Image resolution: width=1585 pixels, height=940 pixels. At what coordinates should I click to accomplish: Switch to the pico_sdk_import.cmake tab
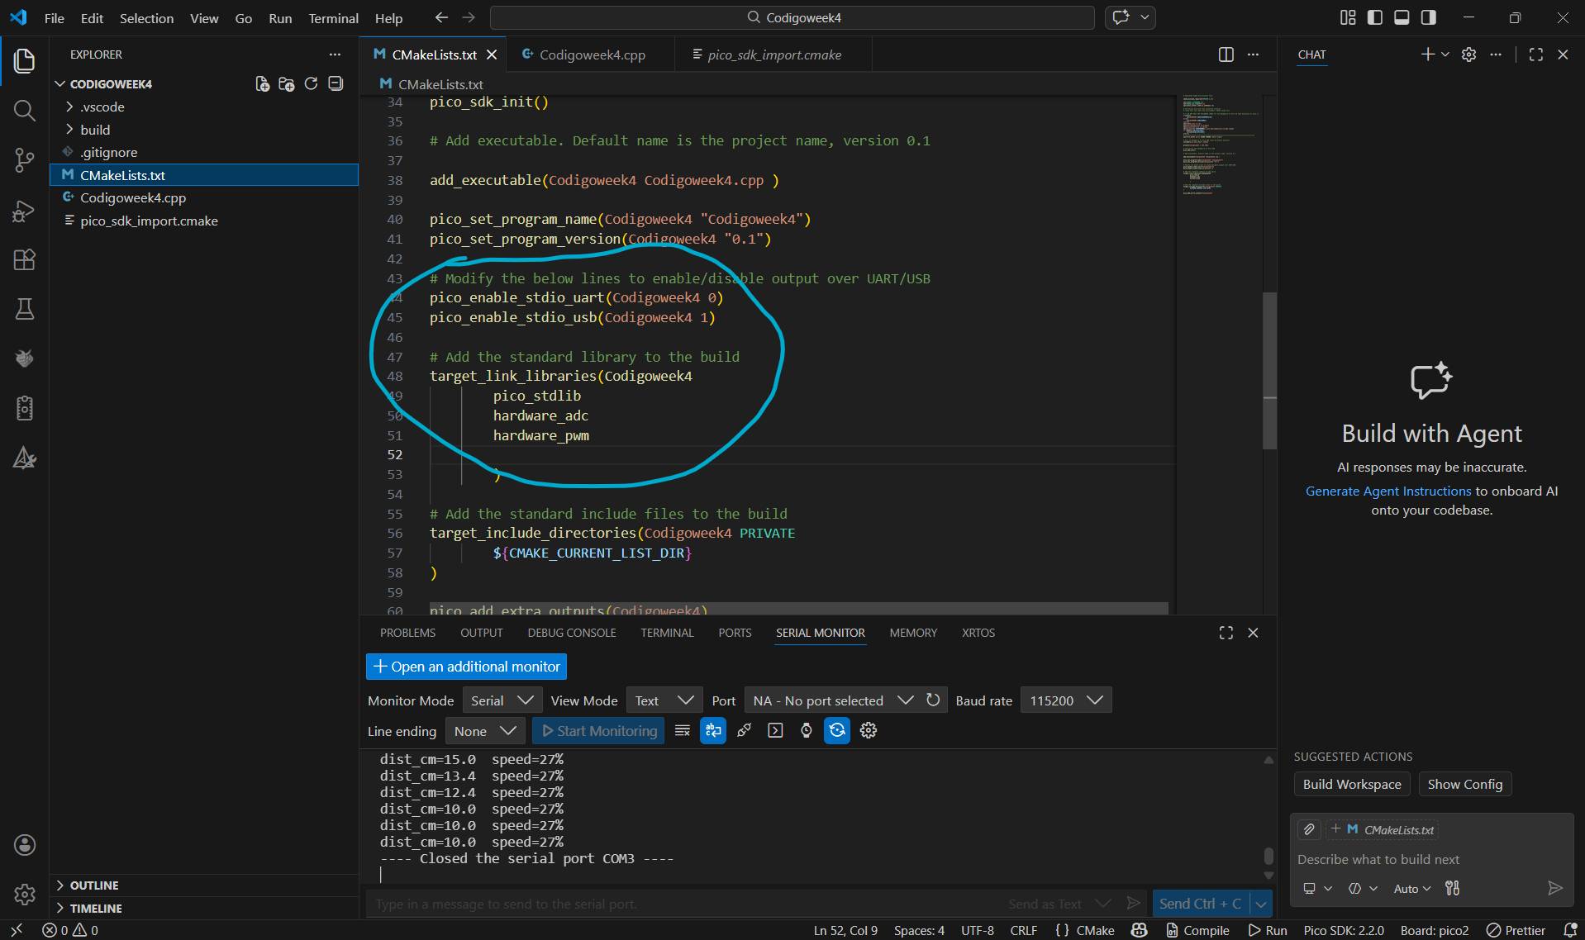[x=773, y=55]
